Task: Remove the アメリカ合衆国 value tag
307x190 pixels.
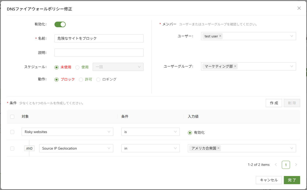Action: 218,148
